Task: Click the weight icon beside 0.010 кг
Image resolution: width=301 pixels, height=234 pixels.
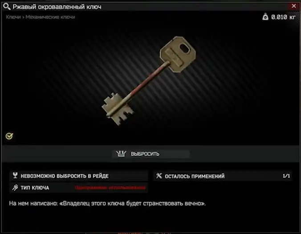Action: point(265,17)
